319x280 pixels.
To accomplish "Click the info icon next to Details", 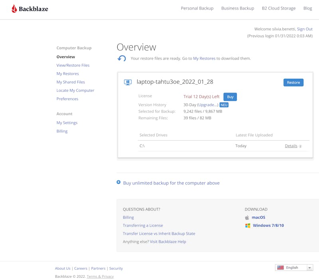I will coord(300,146).
